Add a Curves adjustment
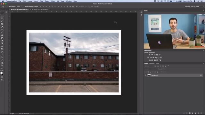This screenshot has height=115, width=205. pyautogui.click(x=155, y=55)
